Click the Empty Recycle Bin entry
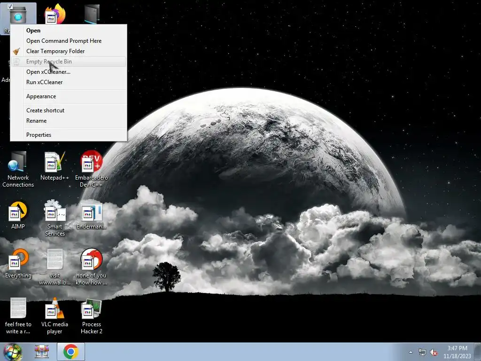The image size is (481, 361). [x=69, y=62]
